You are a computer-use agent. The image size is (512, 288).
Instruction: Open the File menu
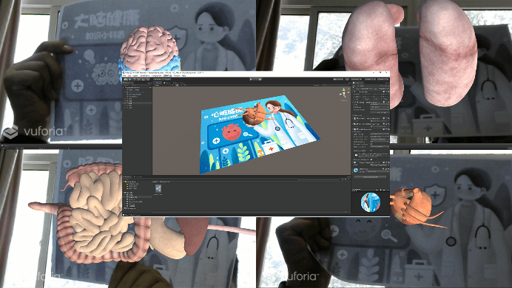coord(124,75)
